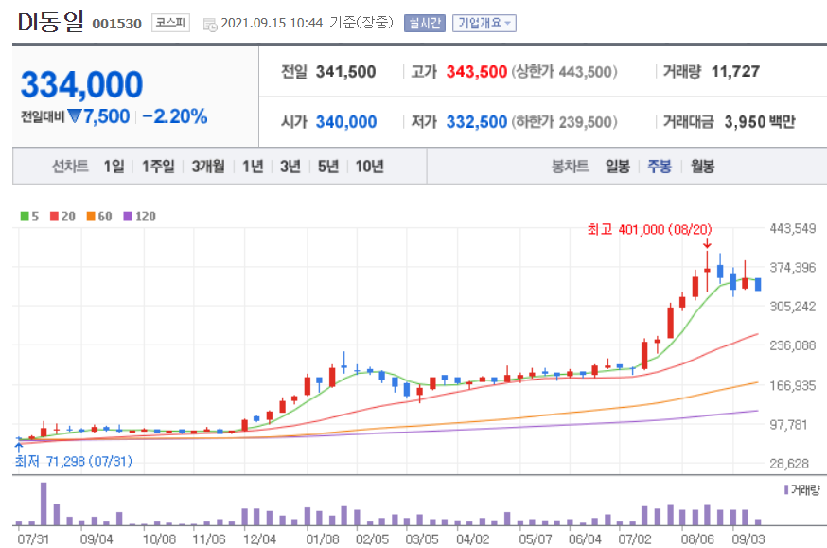The image size is (827, 548).
Task: Click the tallest volume bar near 07/31
Action: (44, 504)
